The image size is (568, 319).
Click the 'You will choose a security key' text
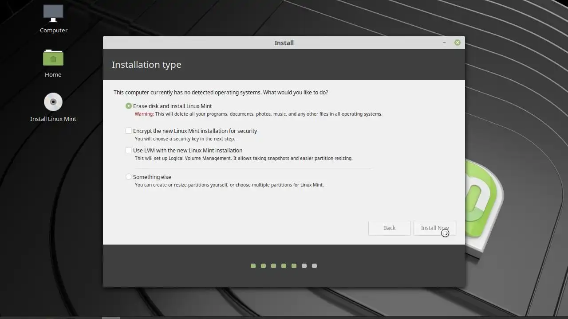coord(185,139)
